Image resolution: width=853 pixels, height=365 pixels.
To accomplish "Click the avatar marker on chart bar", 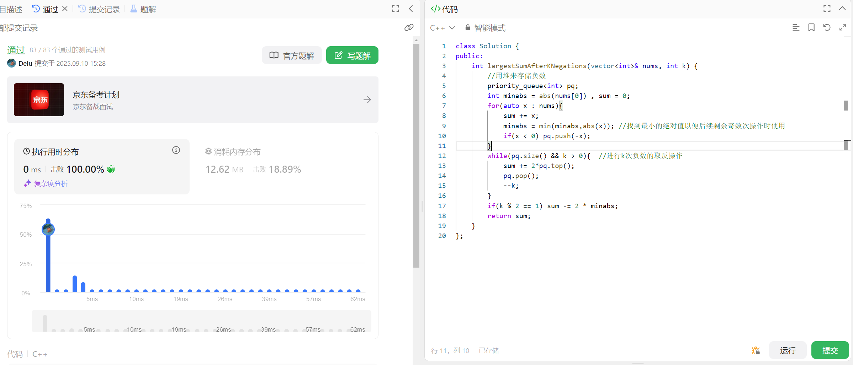I will [48, 229].
